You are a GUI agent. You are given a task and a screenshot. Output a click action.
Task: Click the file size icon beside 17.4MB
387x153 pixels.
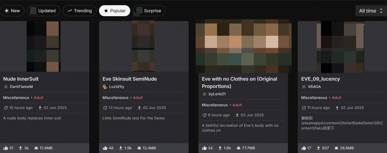click(x=36, y=148)
